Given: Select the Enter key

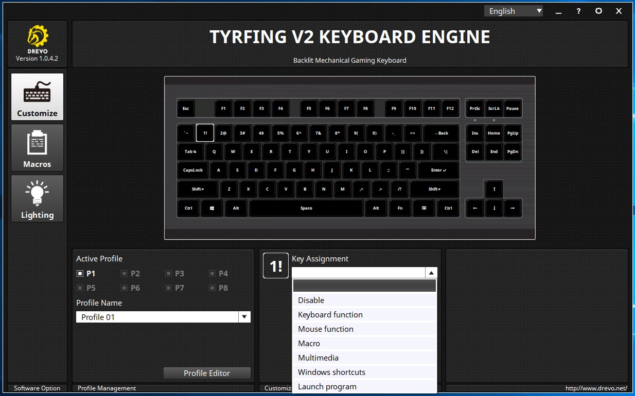Looking at the screenshot, I should (438, 170).
